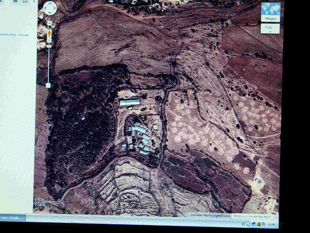
Task: Open the Privacy link
Action: 24,35
